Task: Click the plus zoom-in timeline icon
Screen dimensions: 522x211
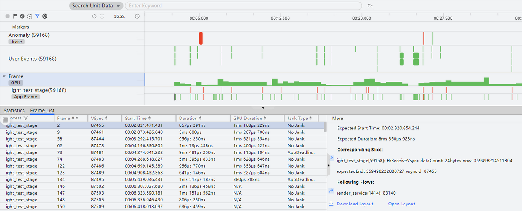Action: click(x=137, y=16)
